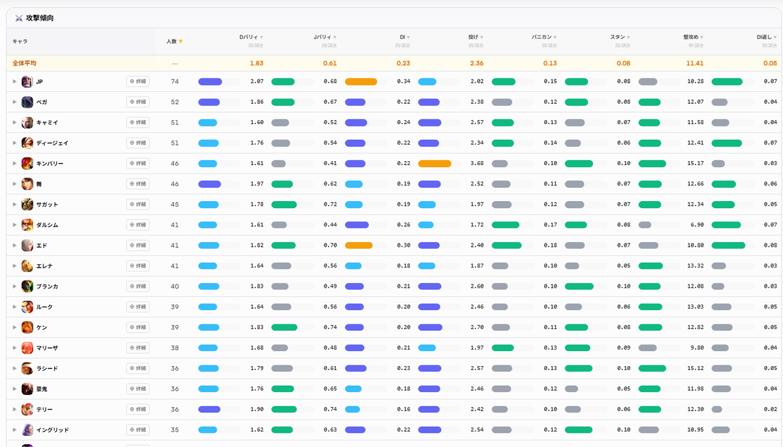This screenshot has width=783, height=447.
Task: Expand the キャミイ row
Action: coord(14,123)
